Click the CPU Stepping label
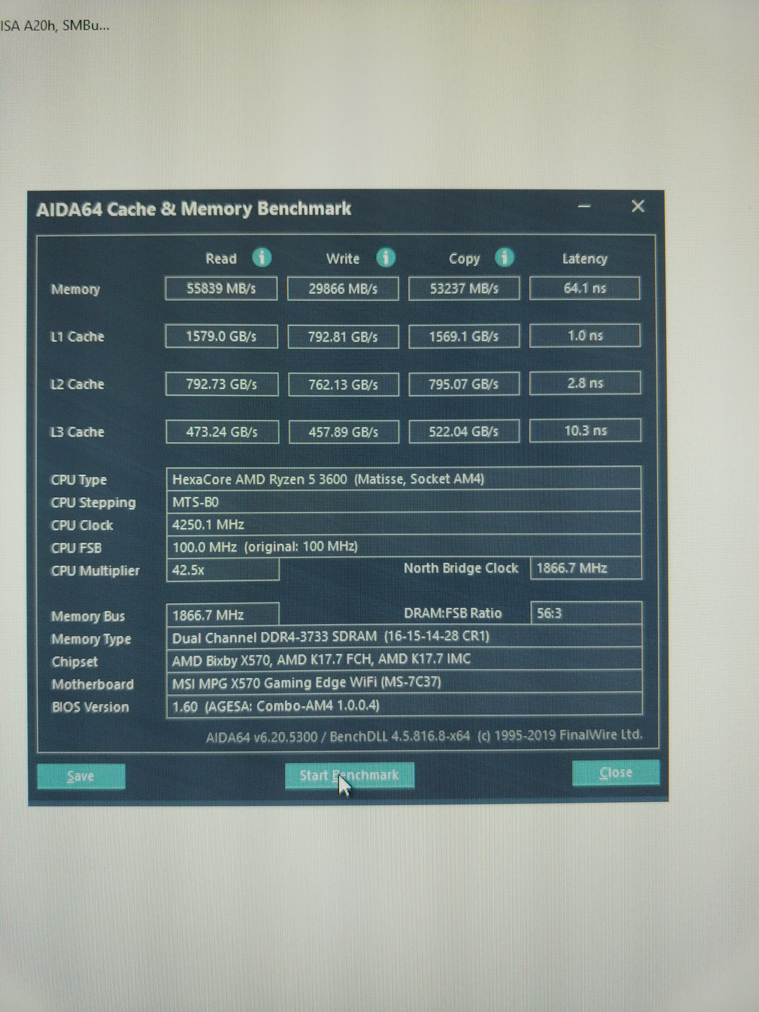759x1012 pixels. [x=93, y=503]
